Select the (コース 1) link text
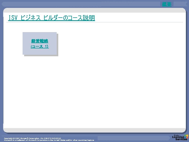The image size is (189, 142). [40, 47]
